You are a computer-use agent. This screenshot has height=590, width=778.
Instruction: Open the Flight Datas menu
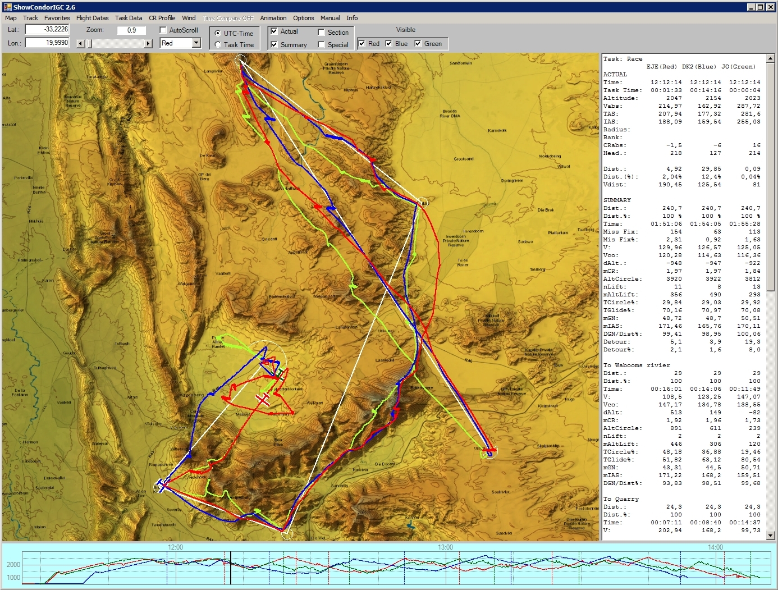pyautogui.click(x=92, y=18)
